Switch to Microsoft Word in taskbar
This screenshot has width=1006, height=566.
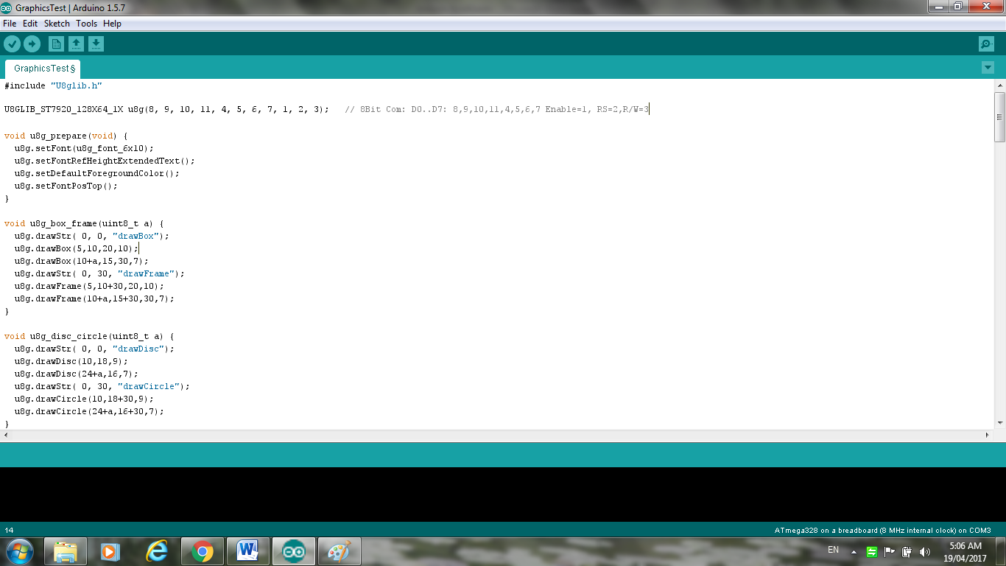click(x=247, y=551)
